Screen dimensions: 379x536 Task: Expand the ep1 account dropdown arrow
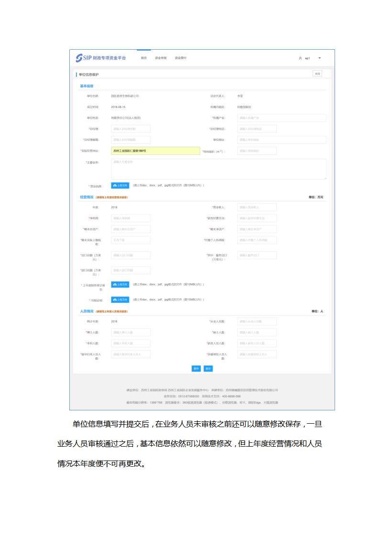pos(320,58)
